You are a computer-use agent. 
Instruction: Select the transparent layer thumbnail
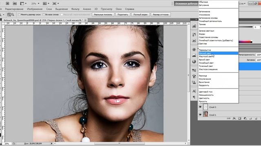(x=206, y=107)
